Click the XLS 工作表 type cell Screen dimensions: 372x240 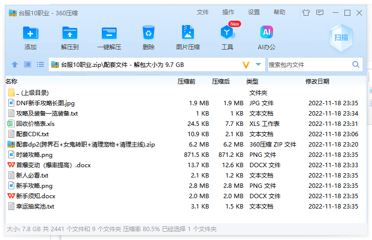coord(265,124)
